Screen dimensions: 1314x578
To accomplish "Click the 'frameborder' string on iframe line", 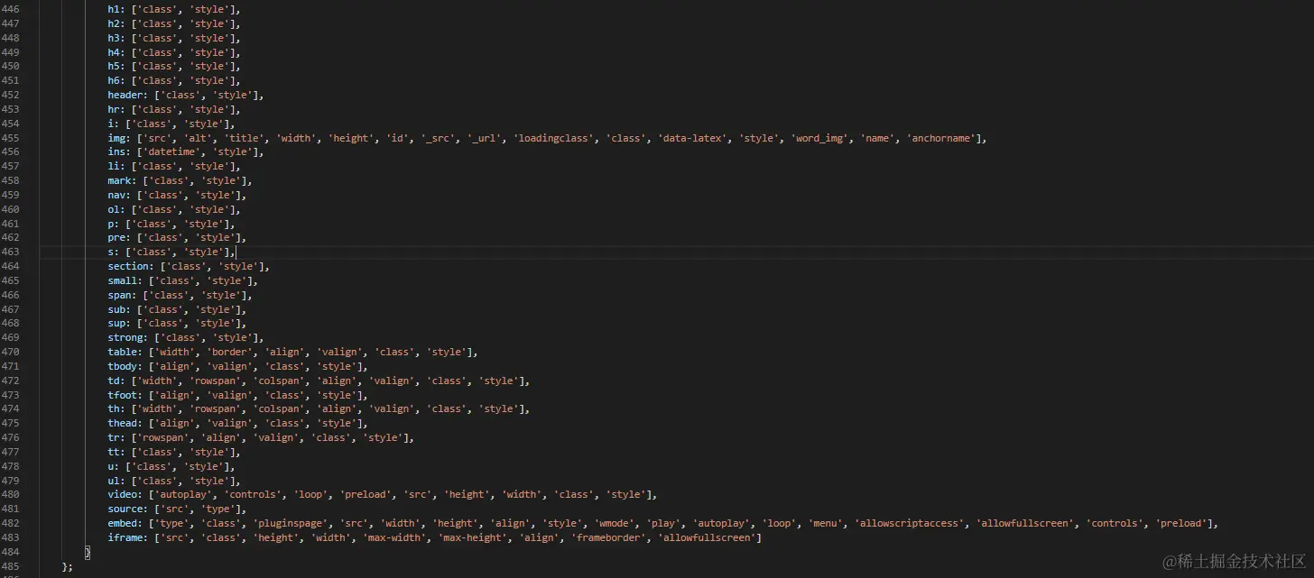I will click(609, 538).
